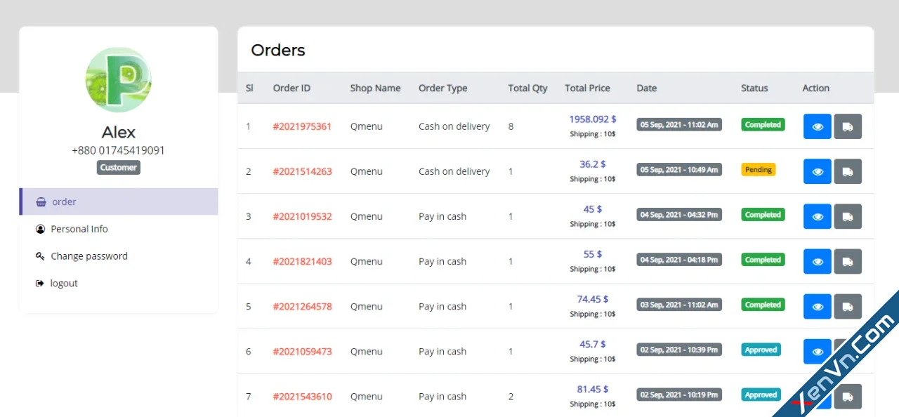This screenshot has height=417, width=899.
Task: Click the Orders page heading
Action: [x=278, y=50]
